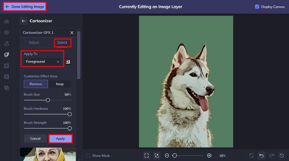Close the Cartoonizer GFX 1 panel
Viewport: 289px width, 161px height.
pyautogui.click(x=72, y=33)
